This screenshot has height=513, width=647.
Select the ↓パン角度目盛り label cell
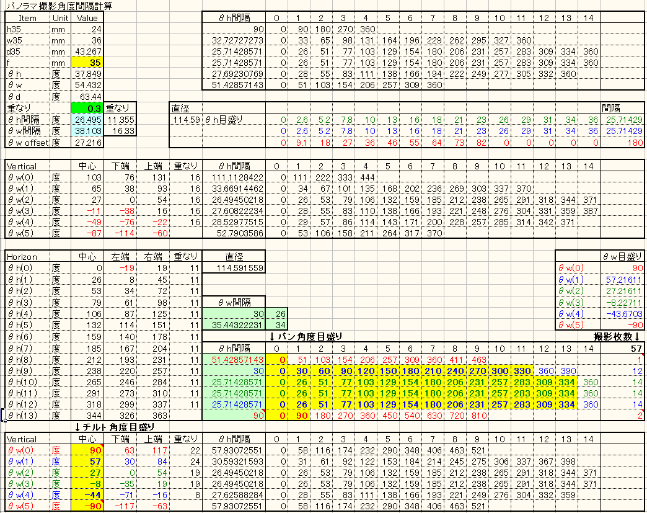tap(307, 336)
